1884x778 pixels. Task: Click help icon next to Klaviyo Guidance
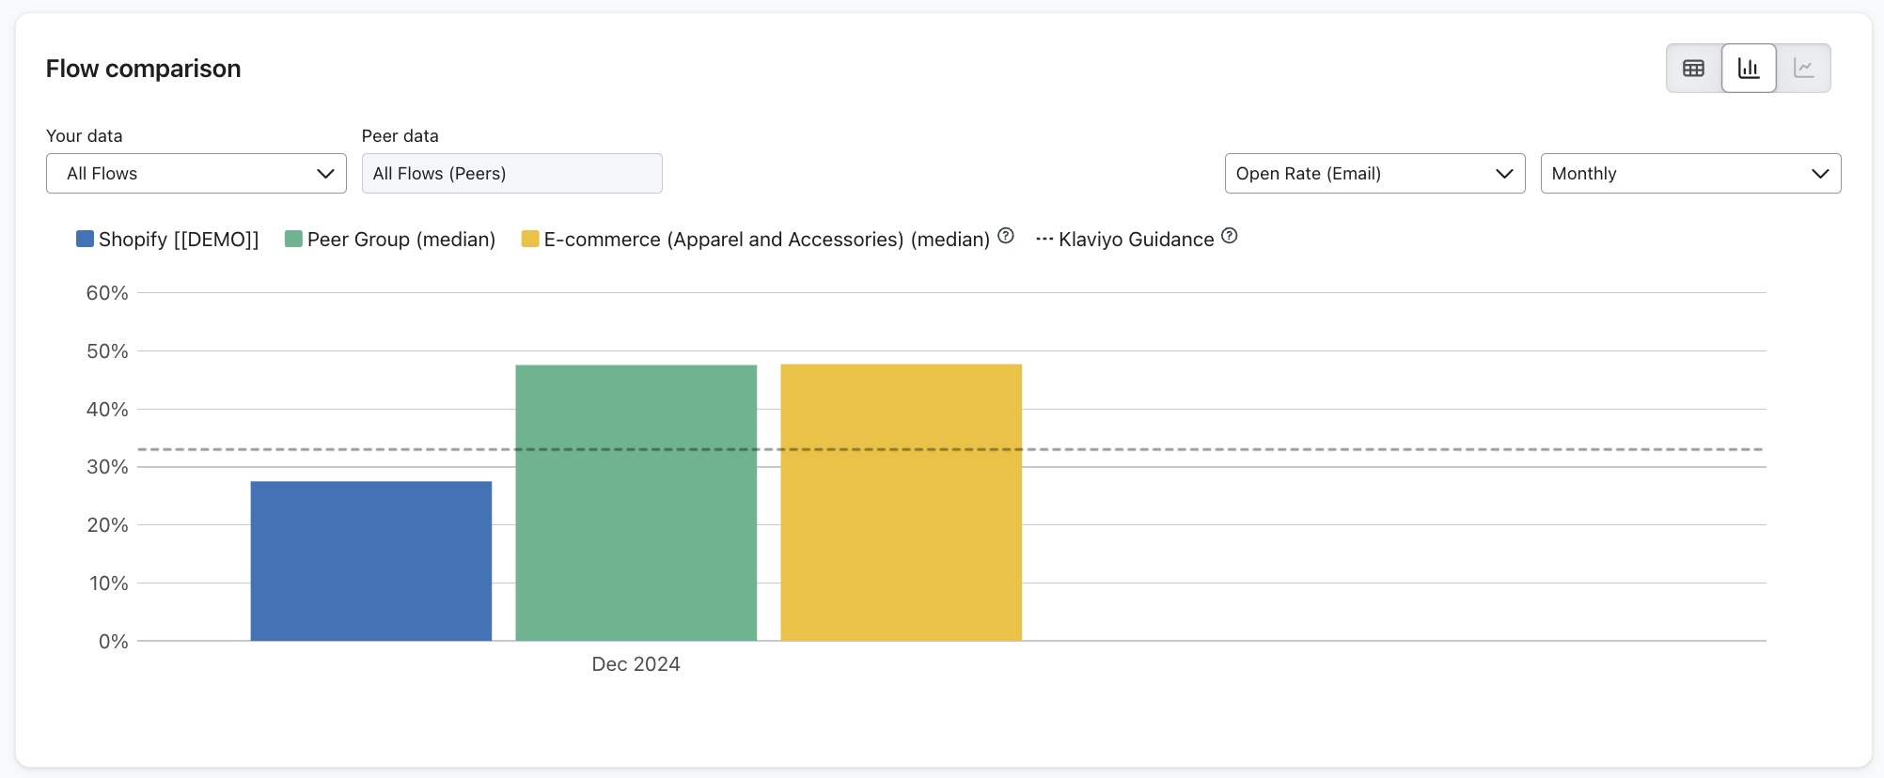(x=1229, y=236)
